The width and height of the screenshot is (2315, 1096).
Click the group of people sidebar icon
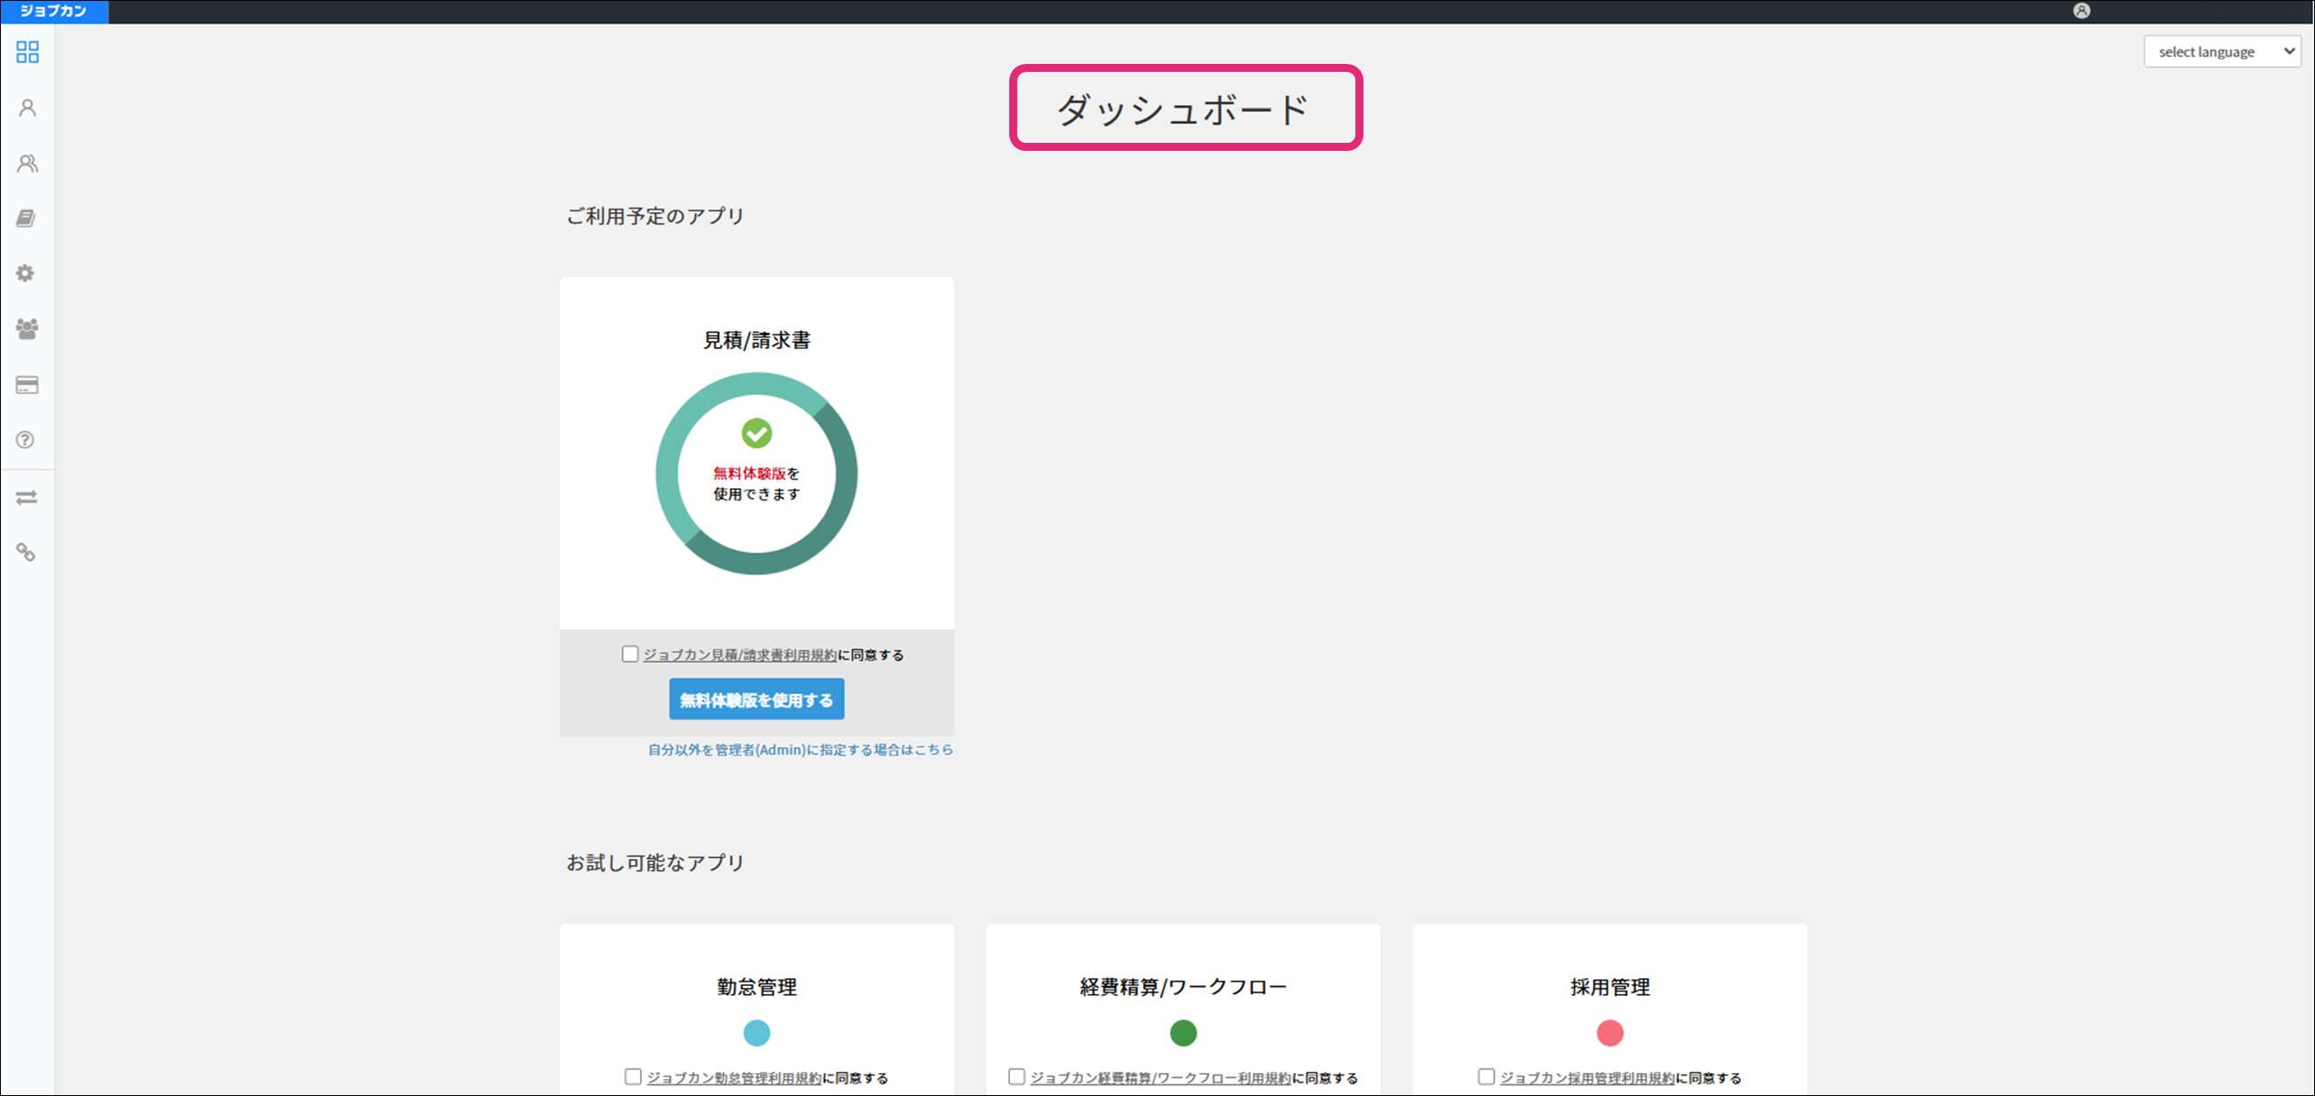click(x=27, y=328)
